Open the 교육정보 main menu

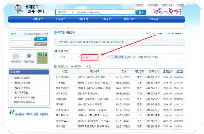click(x=106, y=19)
